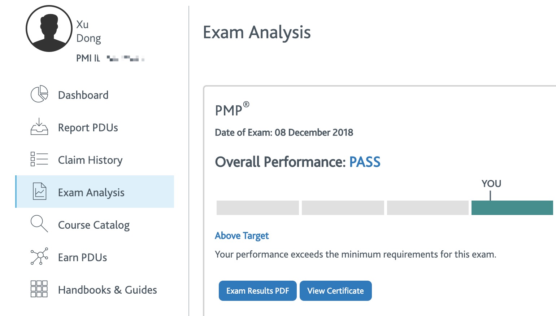The image size is (556, 316).
Task: Open Claim History page
Action: point(90,160)
